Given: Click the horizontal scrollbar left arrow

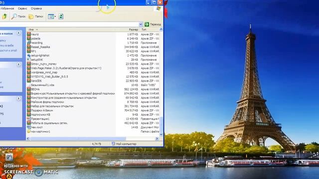Looking at the screenshot, I should [x=28, y=139].
